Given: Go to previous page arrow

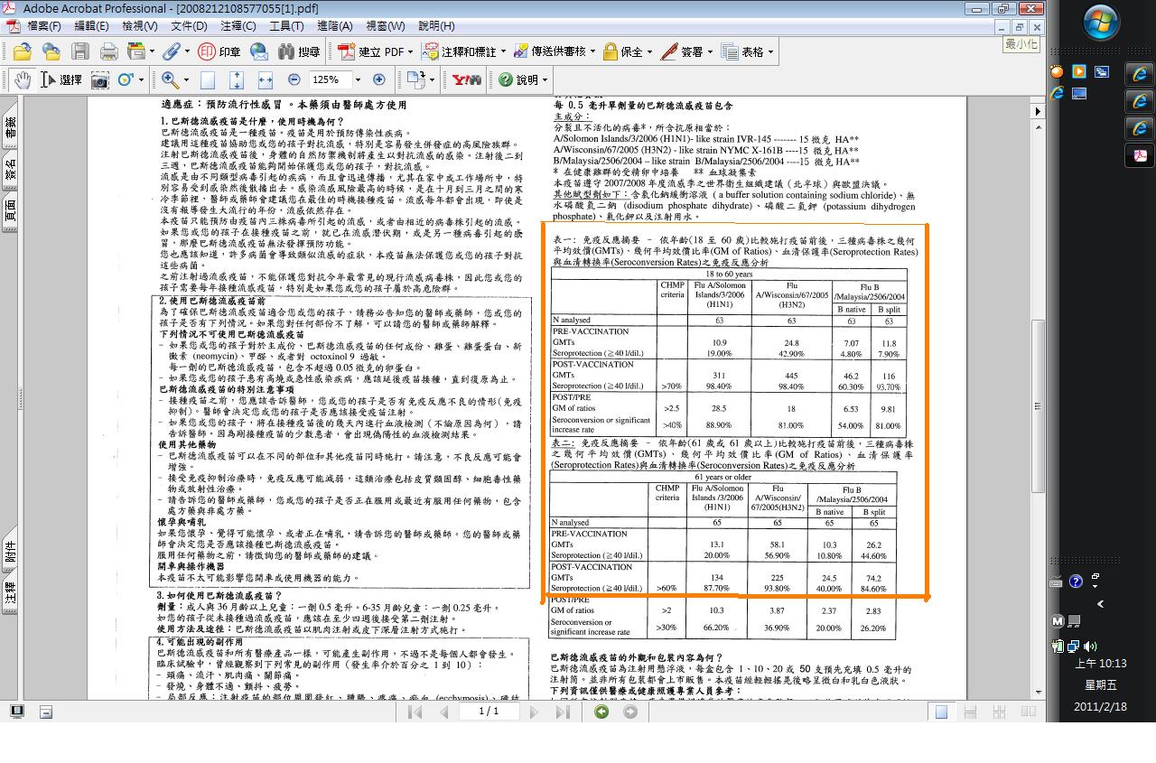Looking at the screenshot, I should (443, 712).
